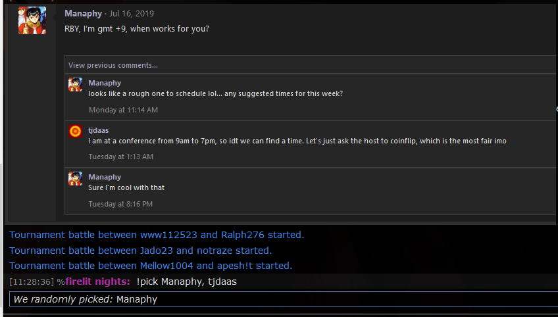This screenshot has width=558, height=317.
Task: Expand View previous comments
Action: 113,65
